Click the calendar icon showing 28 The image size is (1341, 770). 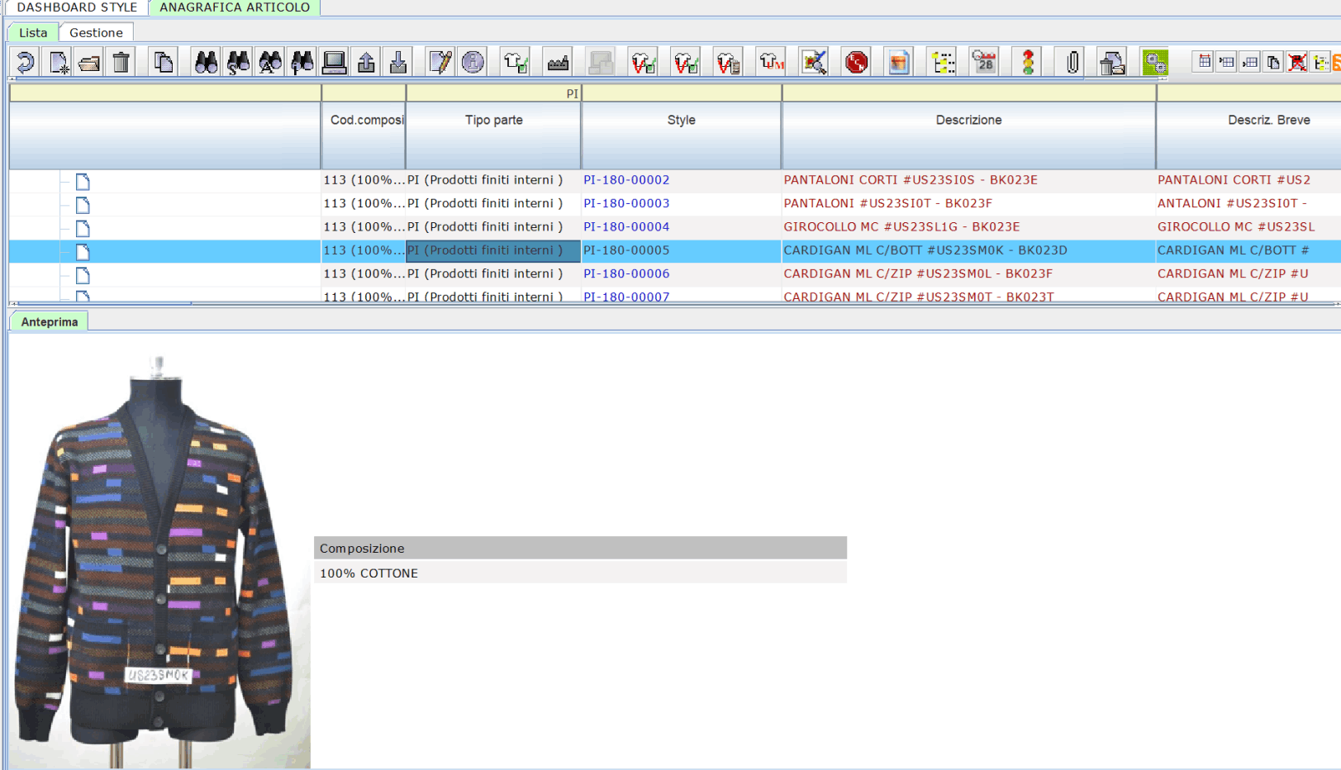coord(984,62)
